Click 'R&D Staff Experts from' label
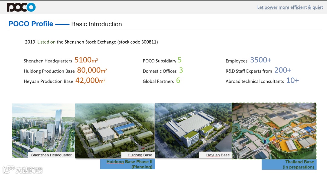327x176 pixels. point(249,71)
